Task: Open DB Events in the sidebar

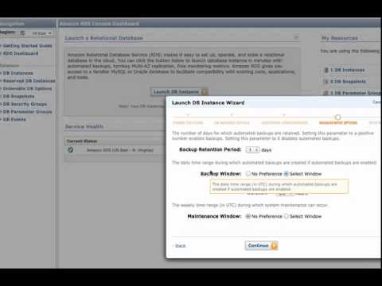Action: coord(14,119)
